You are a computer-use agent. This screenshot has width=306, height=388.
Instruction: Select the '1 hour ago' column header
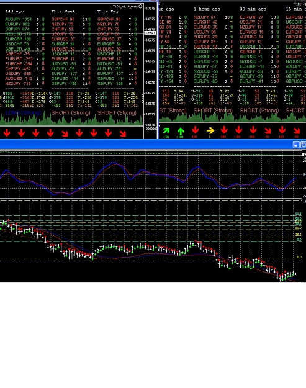click(207, 9)
